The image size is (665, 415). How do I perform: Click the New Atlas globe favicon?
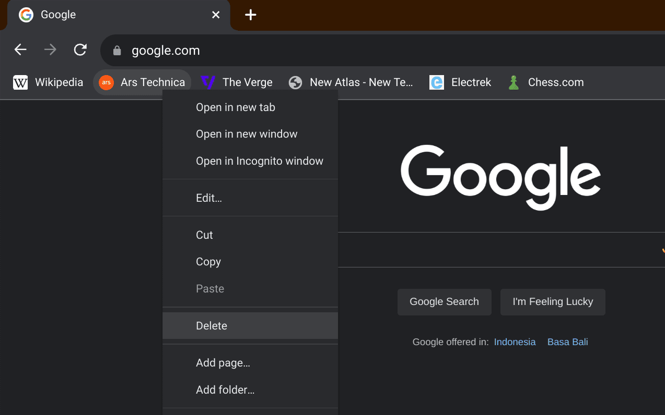(x=295, y=82)
